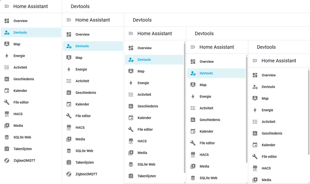Screen dimensions: 310x184
Task: Click the Kalender icon in the outermost sidebar
Action: [x=7, y=91]
